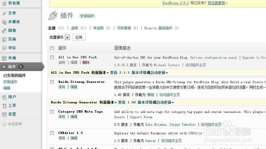Open the 文章 posts menu
The height and width of the screenshot is (149, 266).
12,13
